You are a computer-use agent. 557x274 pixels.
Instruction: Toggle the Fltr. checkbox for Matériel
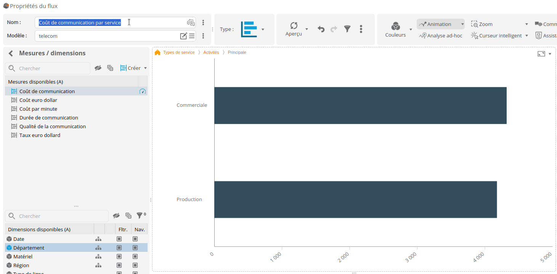pos(119,257)
